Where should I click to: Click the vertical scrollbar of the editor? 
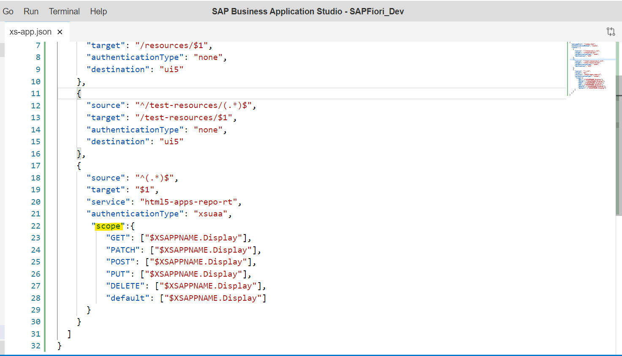point(619,146)
